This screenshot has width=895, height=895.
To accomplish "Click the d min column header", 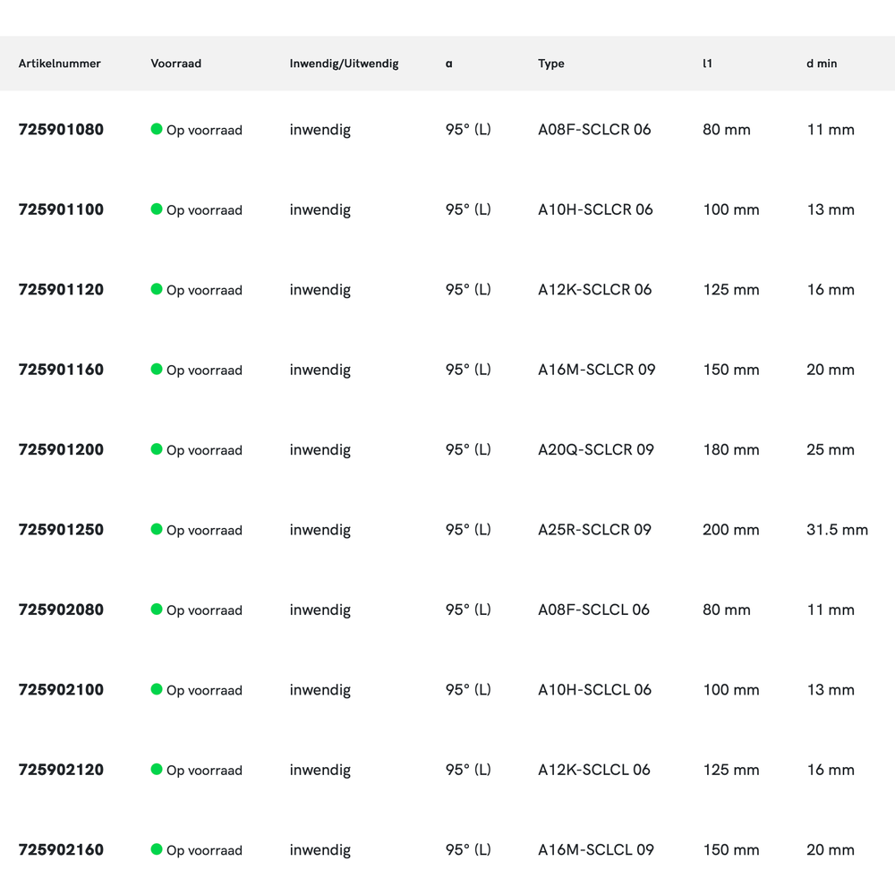I will click(822, 64).
